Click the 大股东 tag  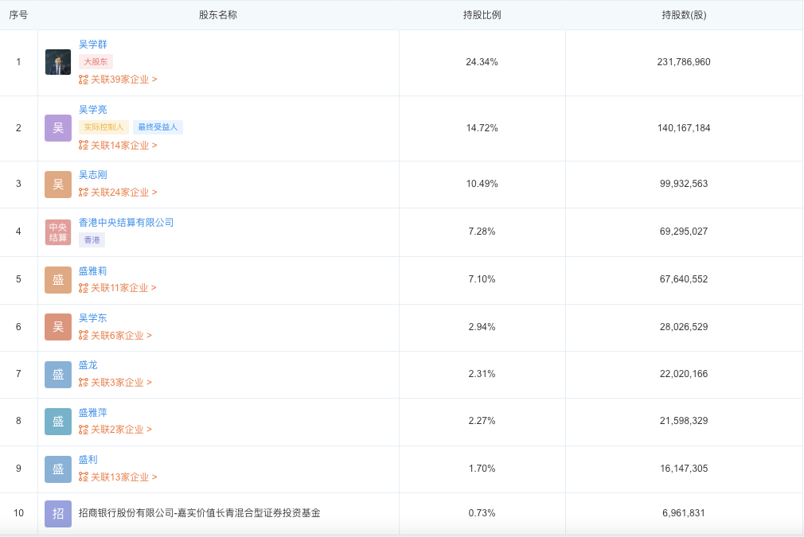click(x=96, y=62)
